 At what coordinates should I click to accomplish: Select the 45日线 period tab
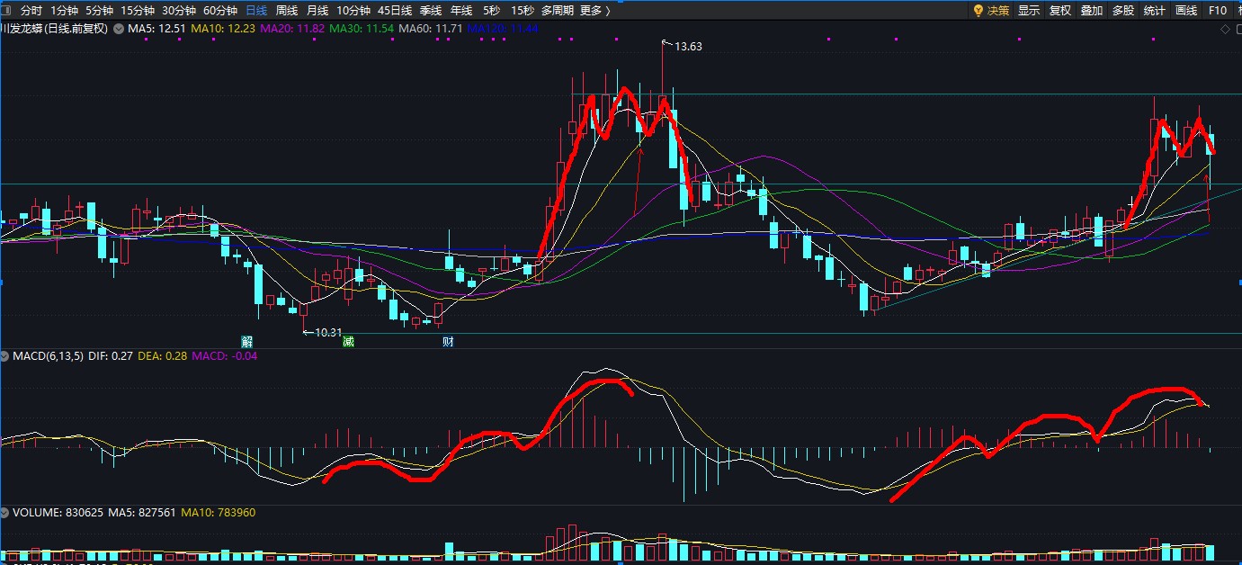(395, 11)
